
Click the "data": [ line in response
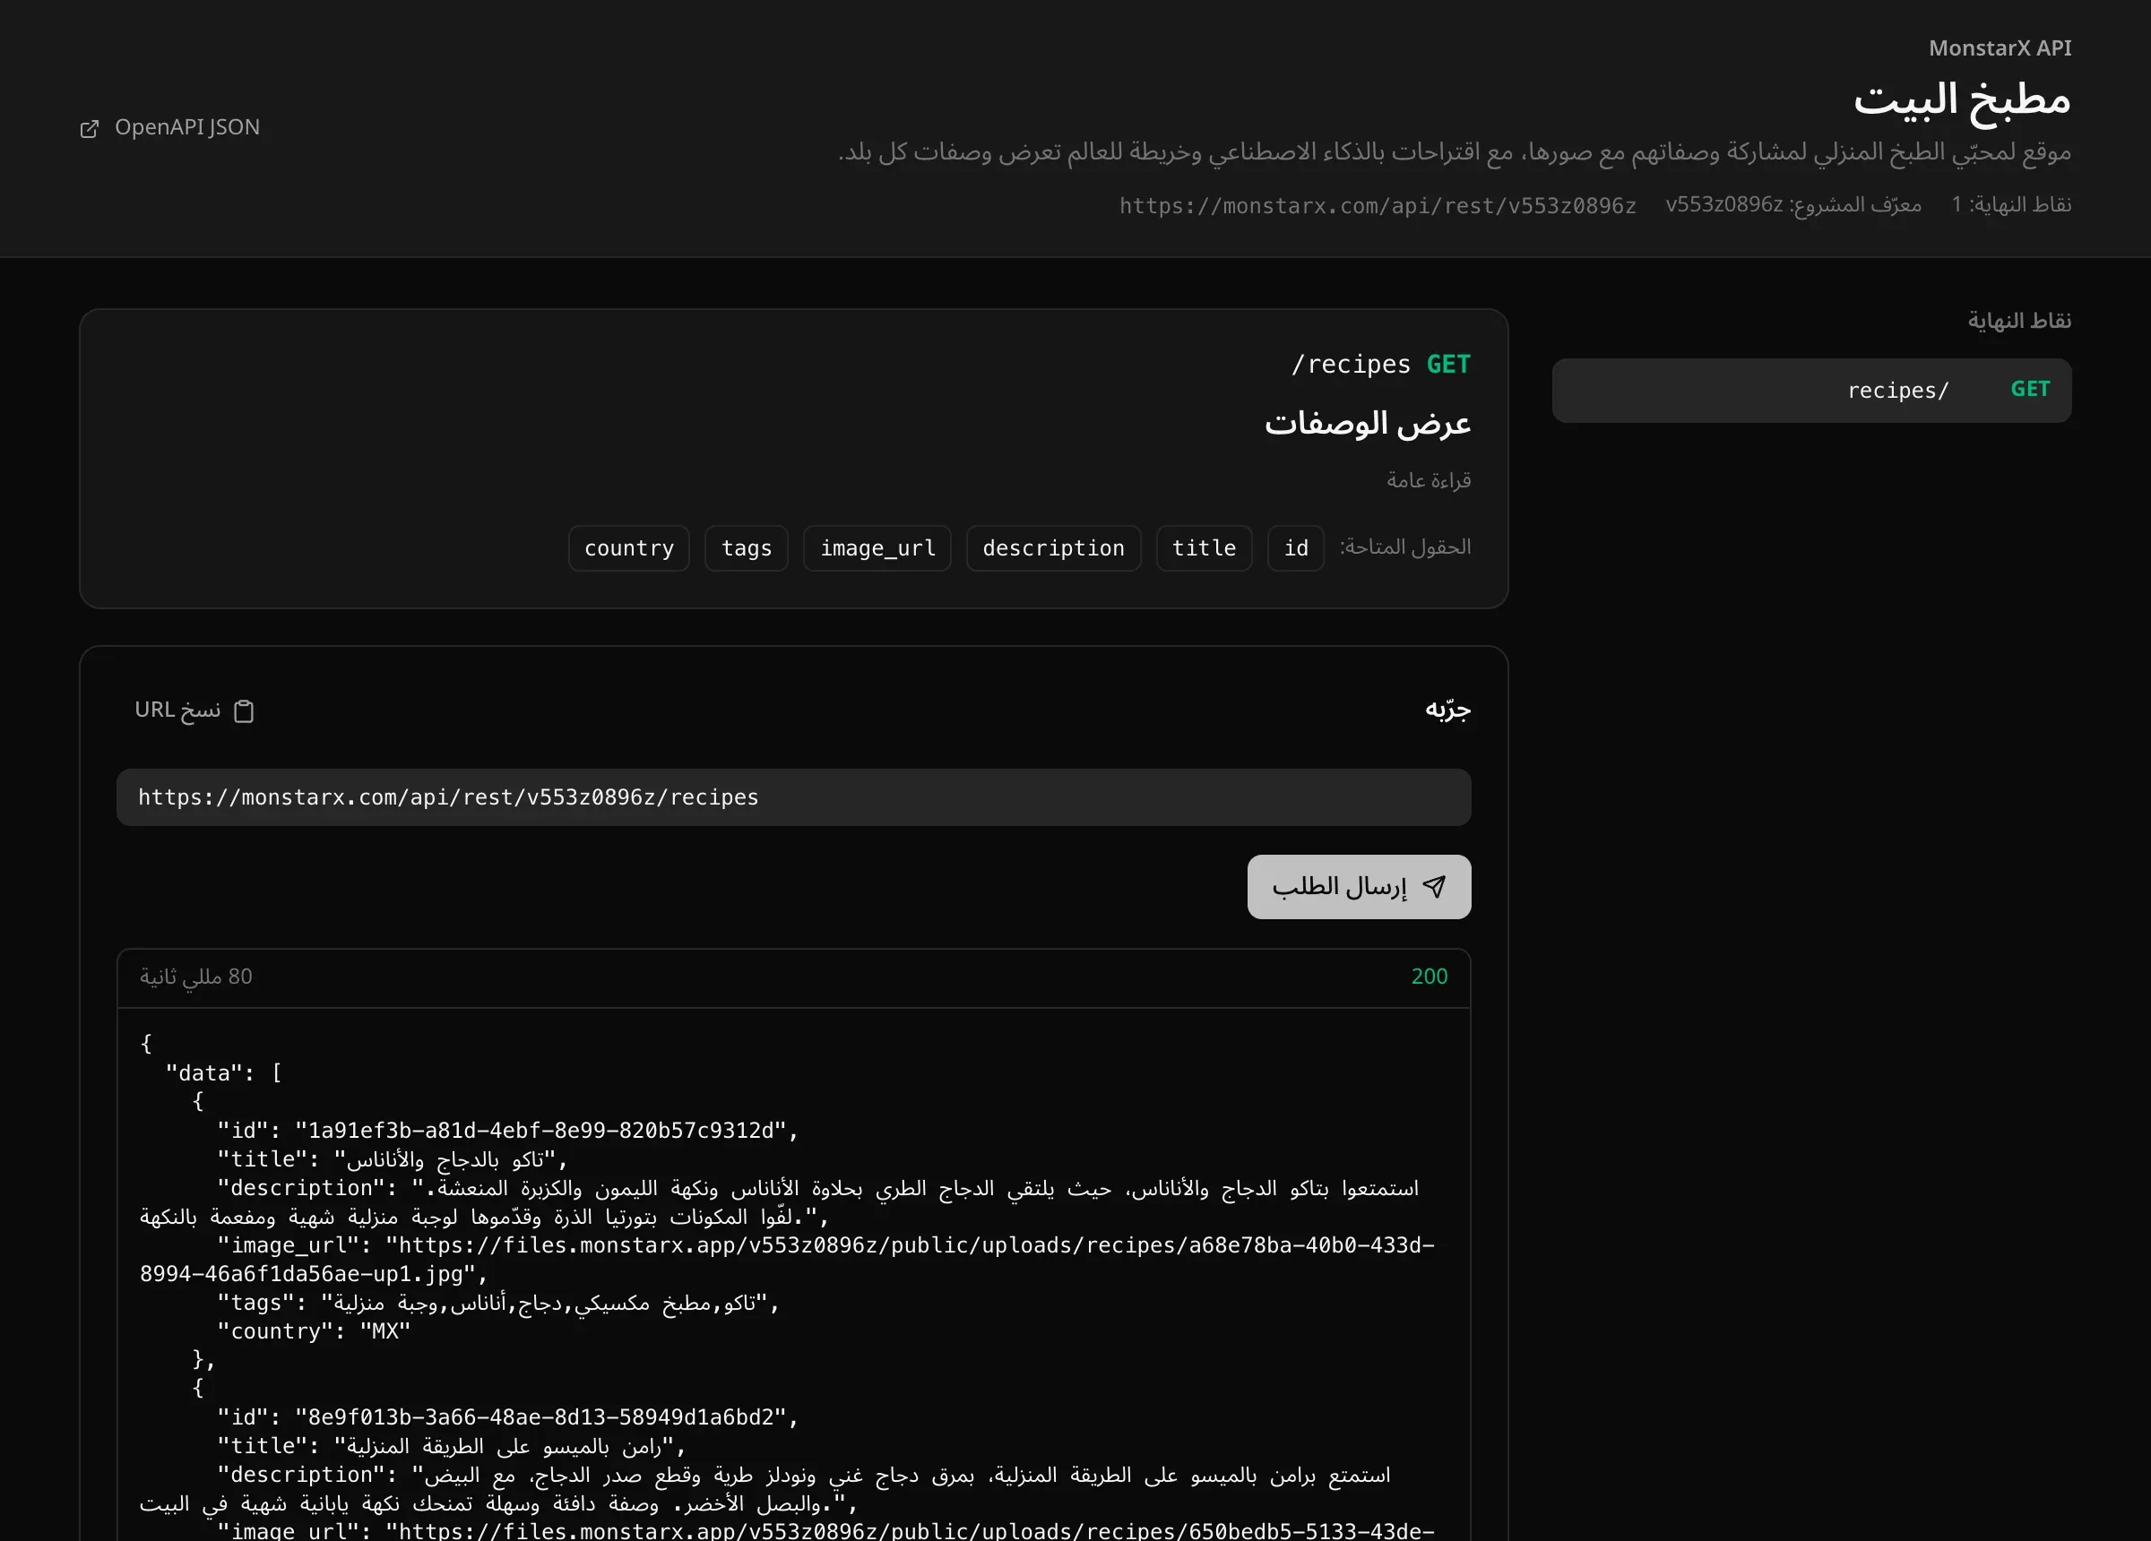(224, 1072)
